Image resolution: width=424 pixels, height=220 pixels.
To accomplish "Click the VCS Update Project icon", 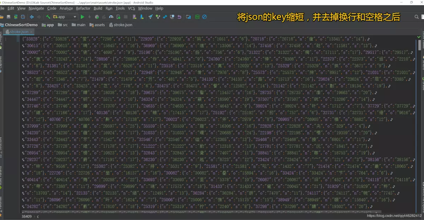I will tap(151, 17).
